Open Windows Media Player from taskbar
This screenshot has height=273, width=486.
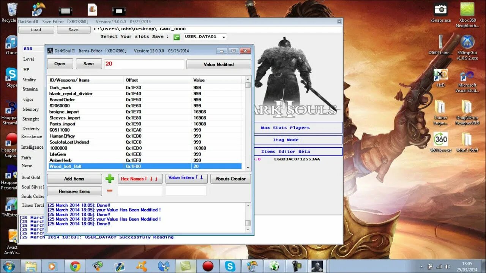tap(52, 266)
